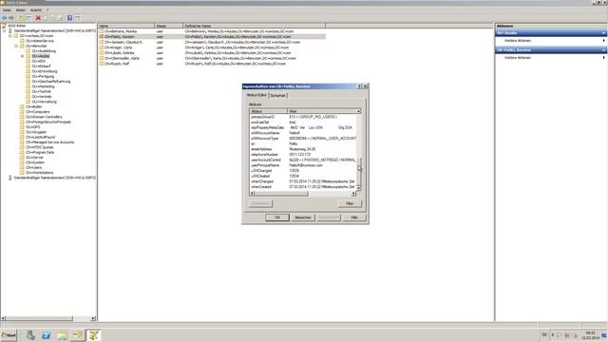The image size is (608, 342).
Task: Click the blue Help icon in toolbar
Action: pos(69,18)
